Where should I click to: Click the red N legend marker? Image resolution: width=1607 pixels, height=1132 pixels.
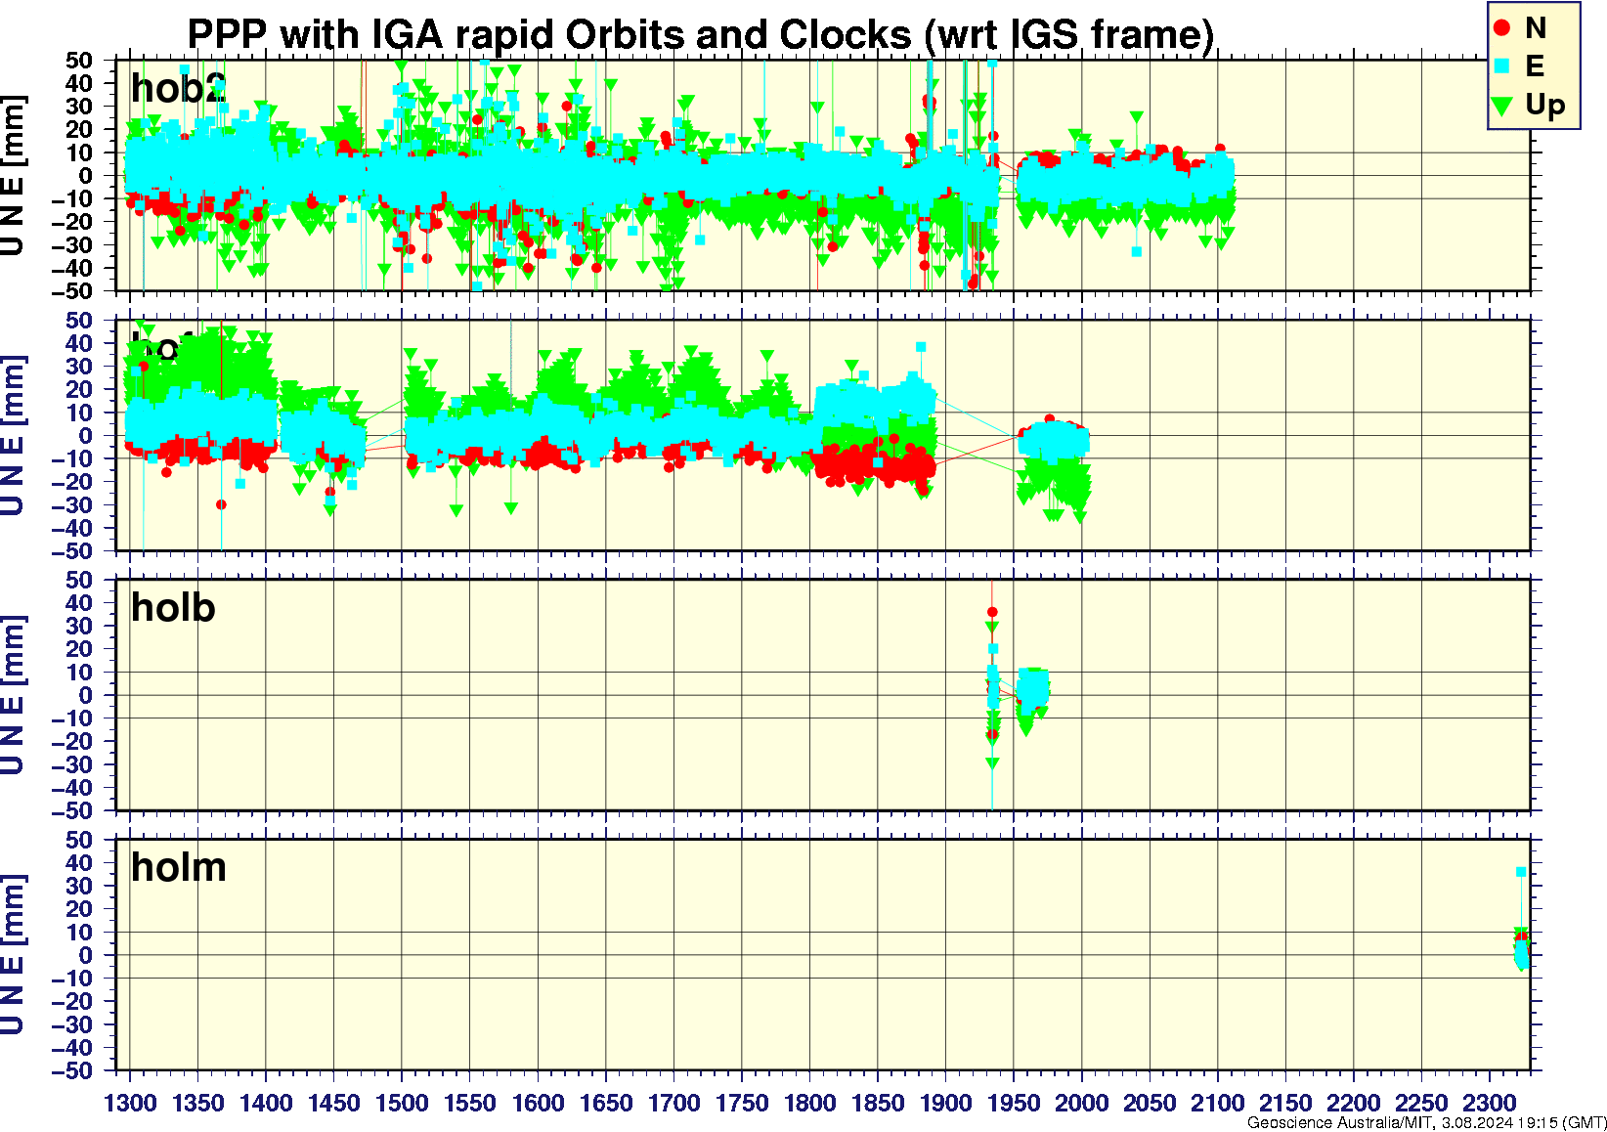pyautogui.click(x=1502, y=28)
